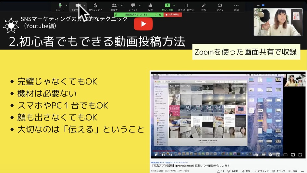Click the 1,466 回視聴 view count text
This screenshot has height=173, width=307.
tap(157, 171)
